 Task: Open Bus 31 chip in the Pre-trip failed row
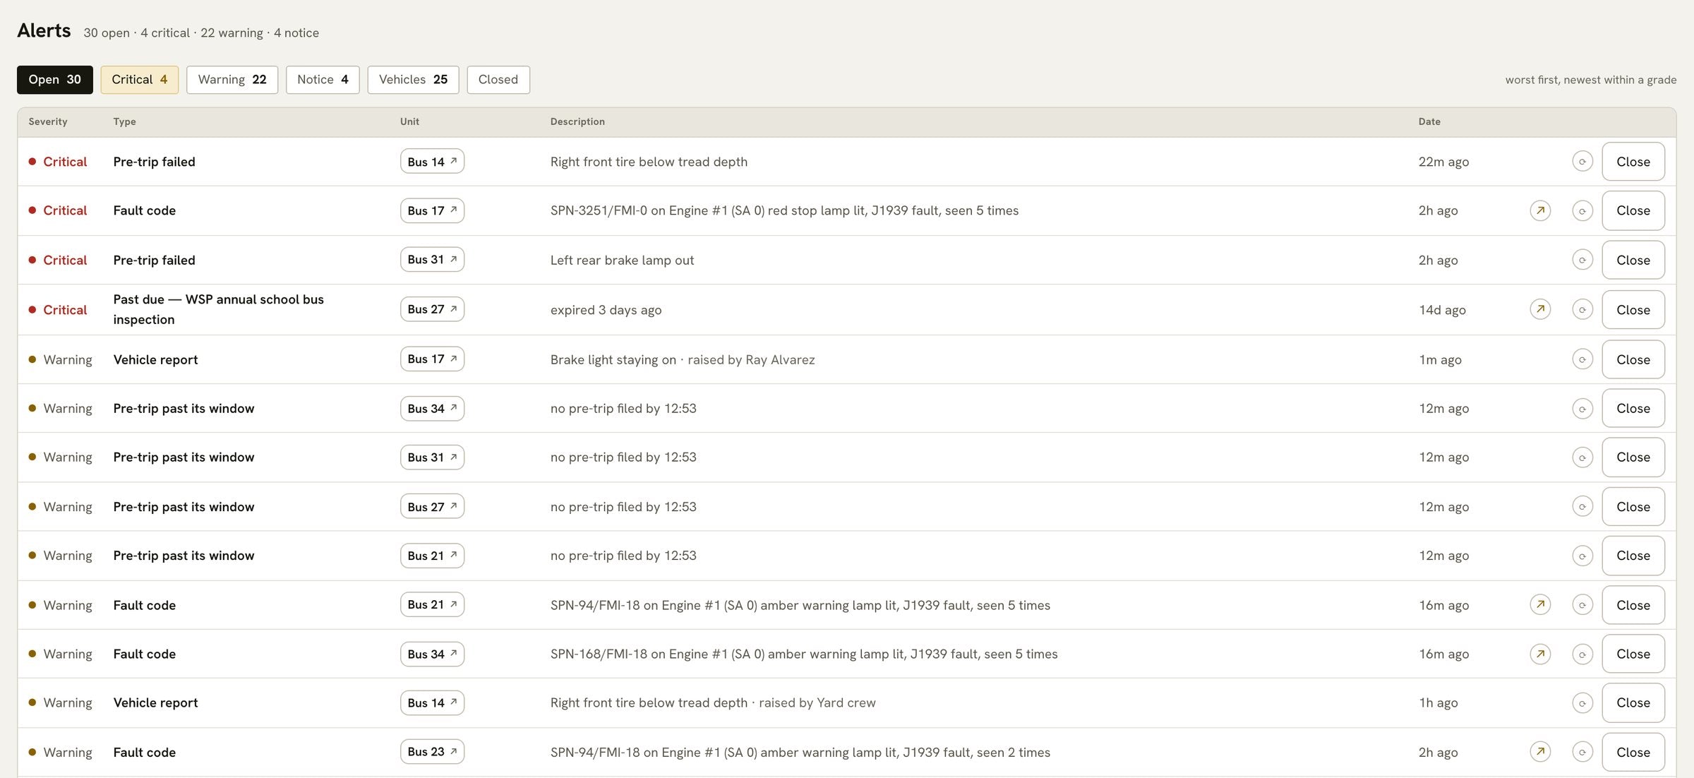click(x=432, y=260)
